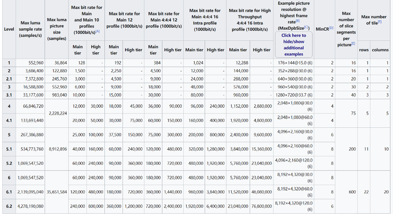
Task: Select the Level 6.2 row header
Action: pyautogui.click(x=9, y=206)
